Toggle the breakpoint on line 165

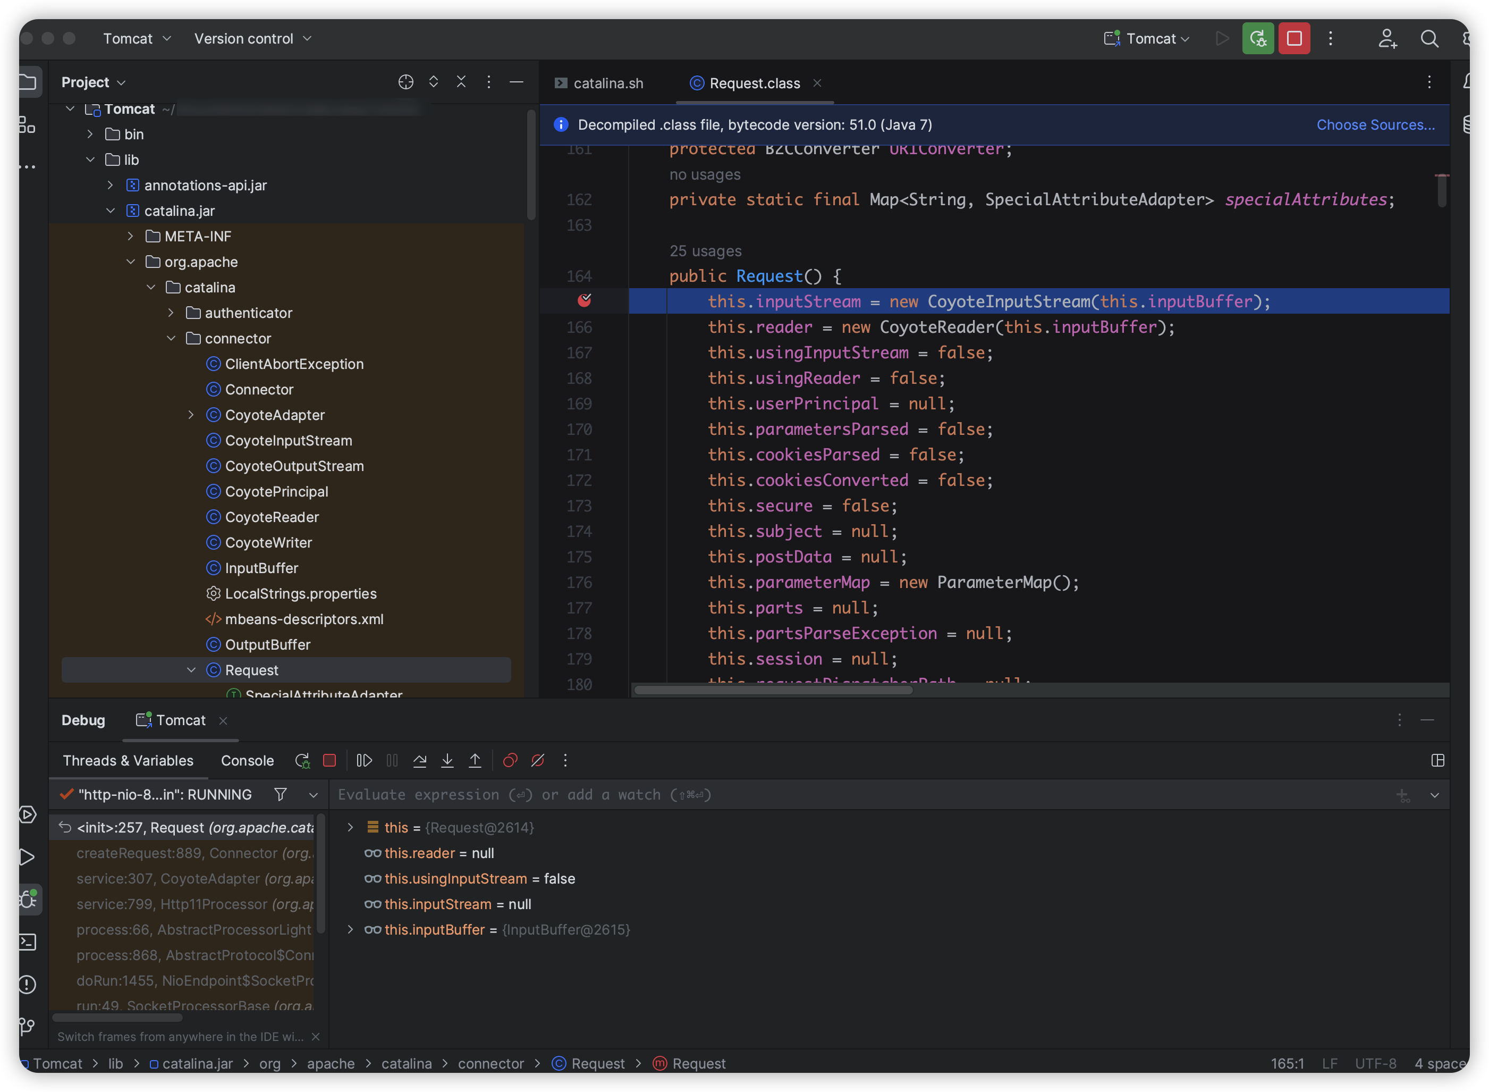(584, 301)
